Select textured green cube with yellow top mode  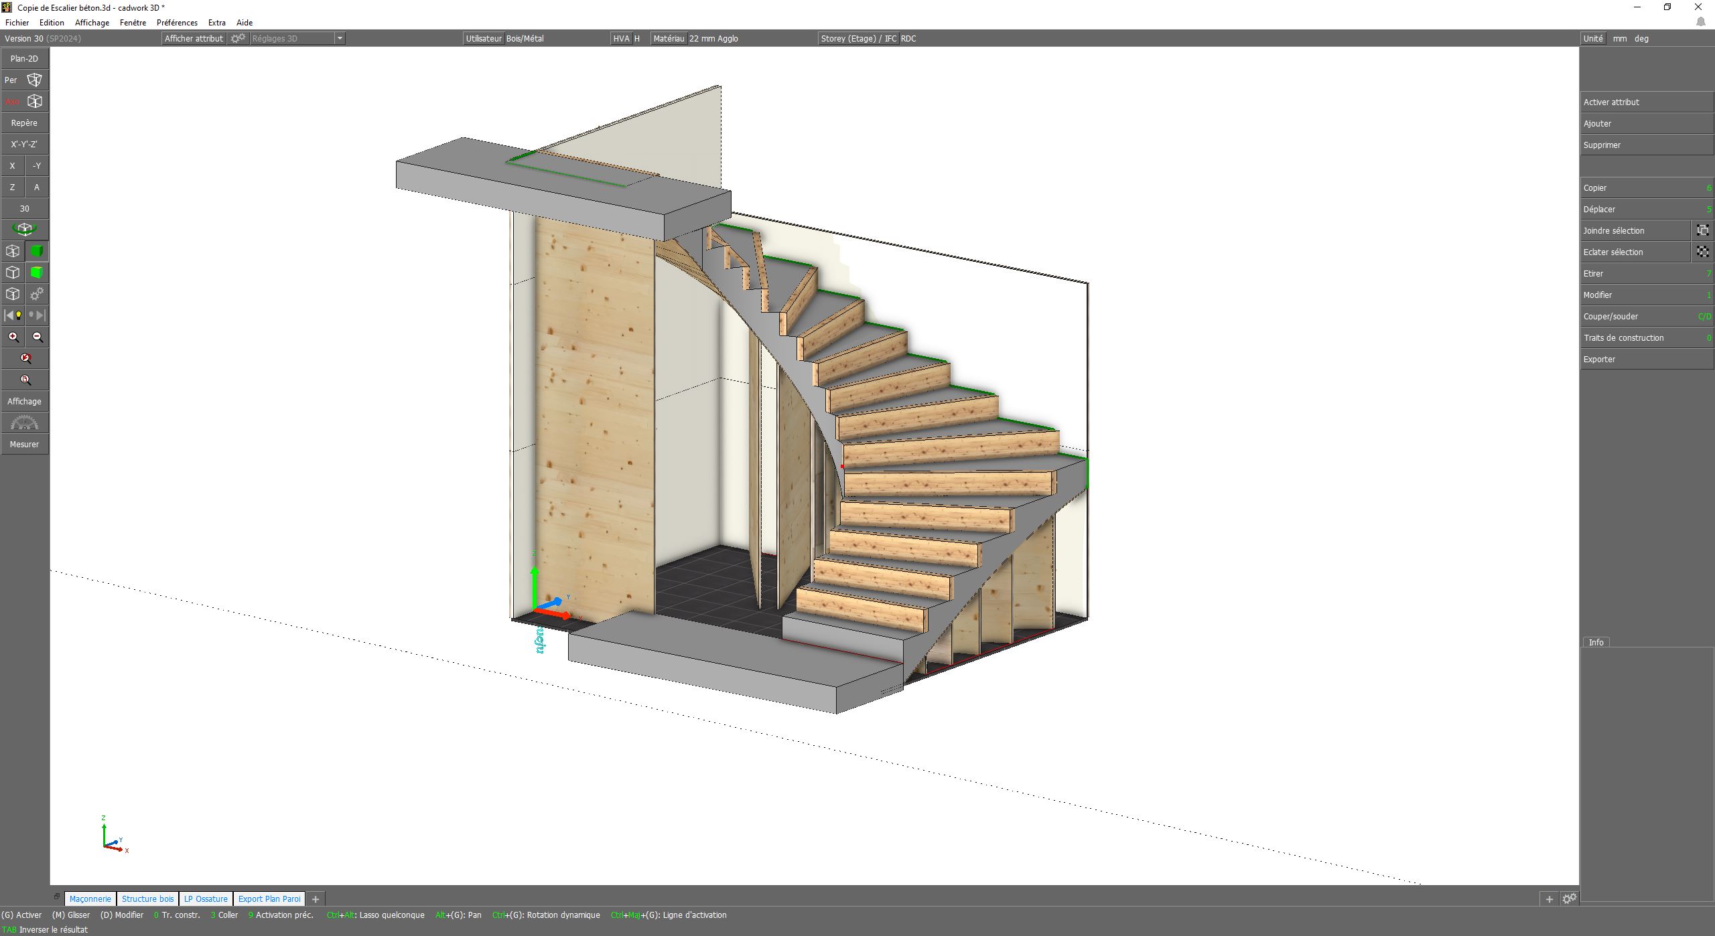(x=37, y=272)
